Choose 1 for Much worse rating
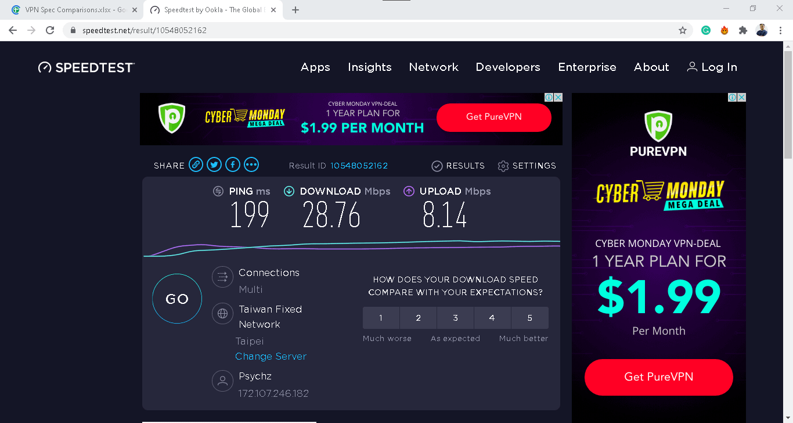The image size is (793, 423). pyautogui.click(x=381, y=318)
